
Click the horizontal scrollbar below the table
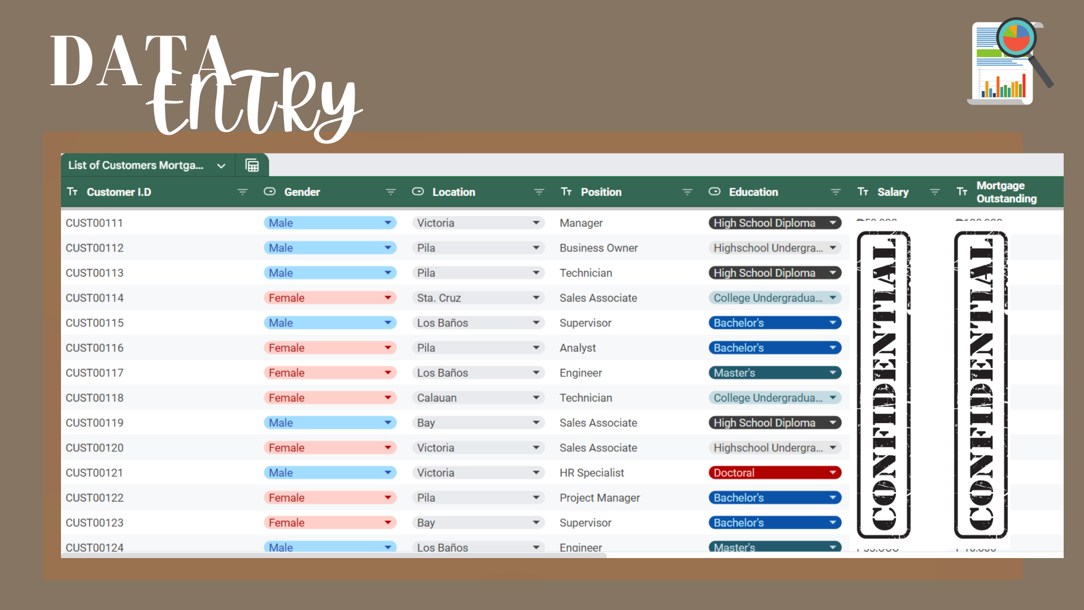click(x=333, y=556)
